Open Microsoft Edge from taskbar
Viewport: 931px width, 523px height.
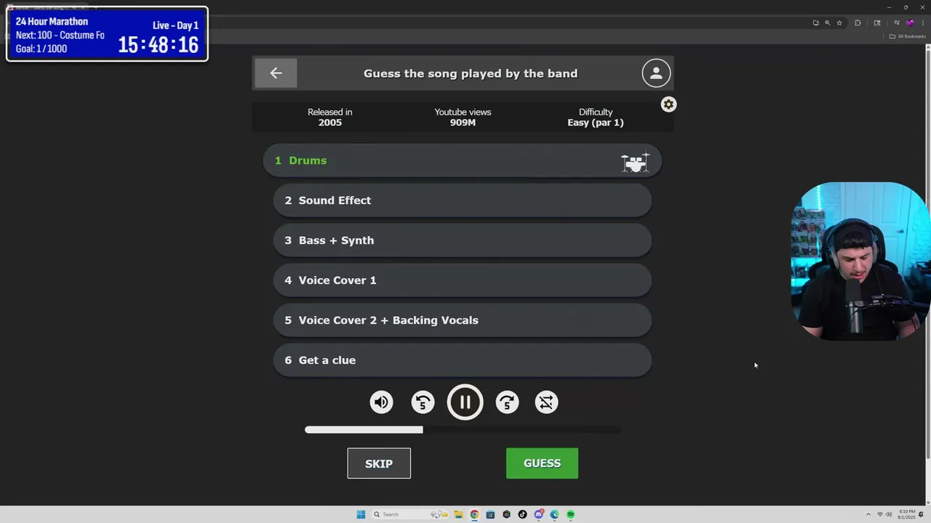554,514
